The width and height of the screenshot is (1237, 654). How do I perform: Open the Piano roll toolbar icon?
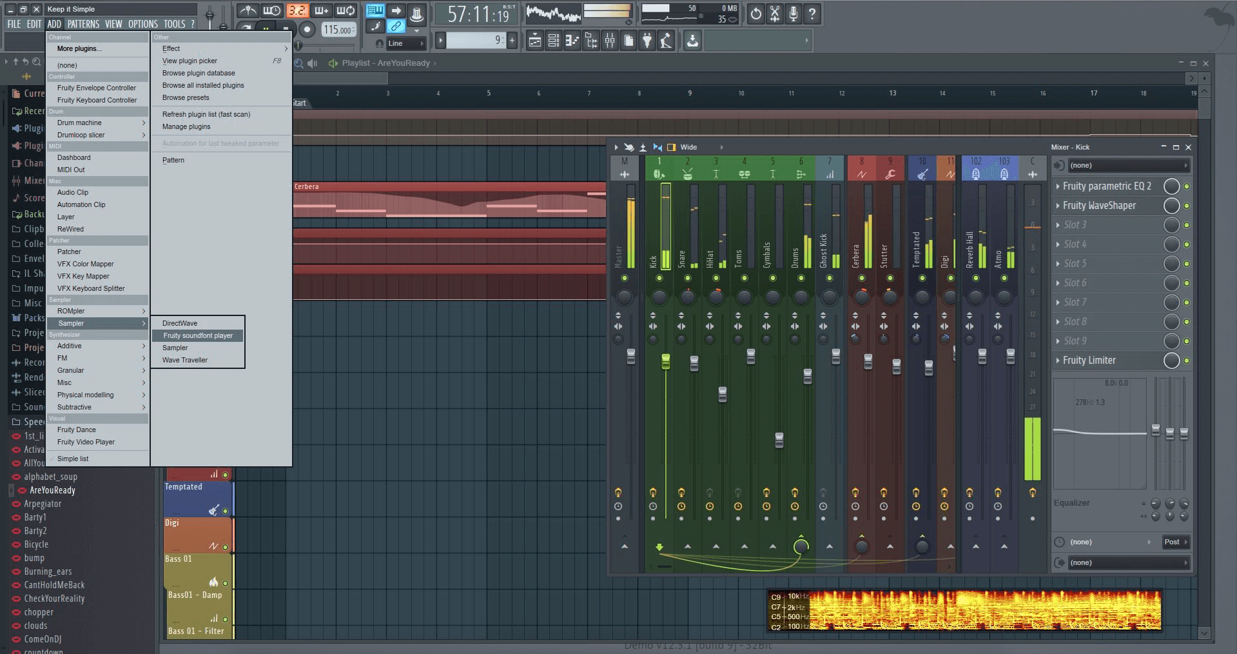pyautogui.click(x=571, y=40)
